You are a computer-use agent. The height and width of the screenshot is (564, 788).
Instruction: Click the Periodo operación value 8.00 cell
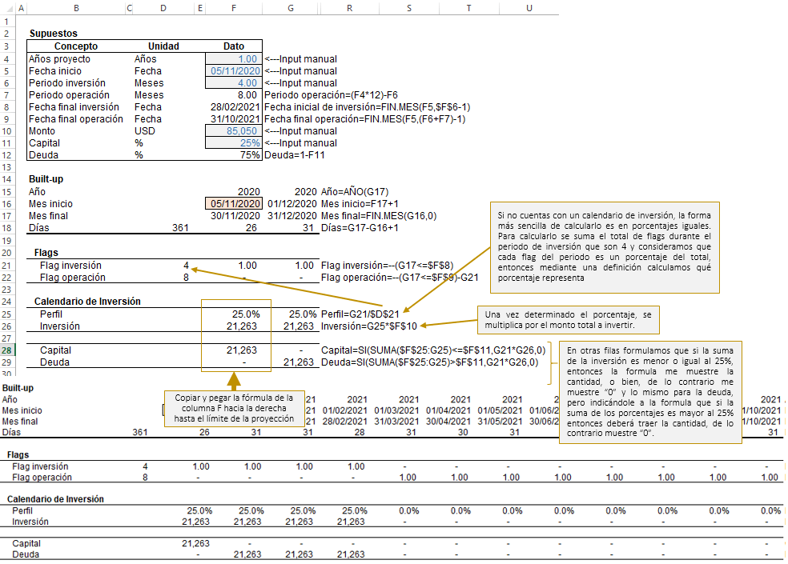click(233, 94)
